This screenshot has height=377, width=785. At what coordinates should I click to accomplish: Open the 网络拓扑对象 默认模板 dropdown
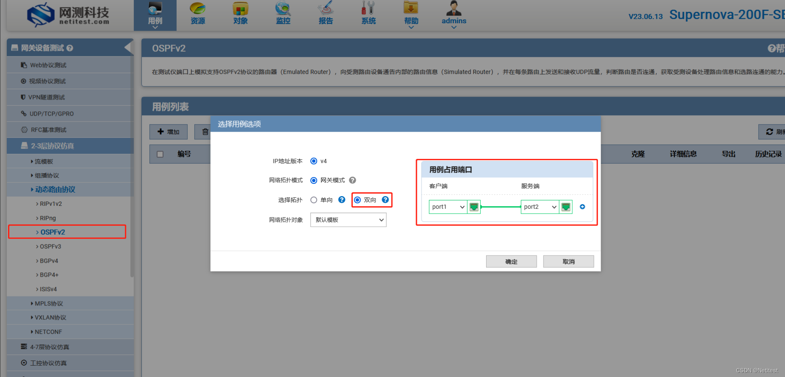(349, 220)
